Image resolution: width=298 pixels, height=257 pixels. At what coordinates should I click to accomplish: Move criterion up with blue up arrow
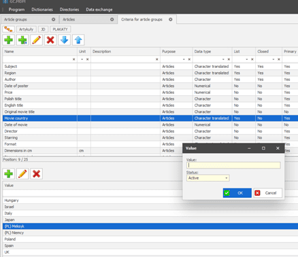pos(78,40)
